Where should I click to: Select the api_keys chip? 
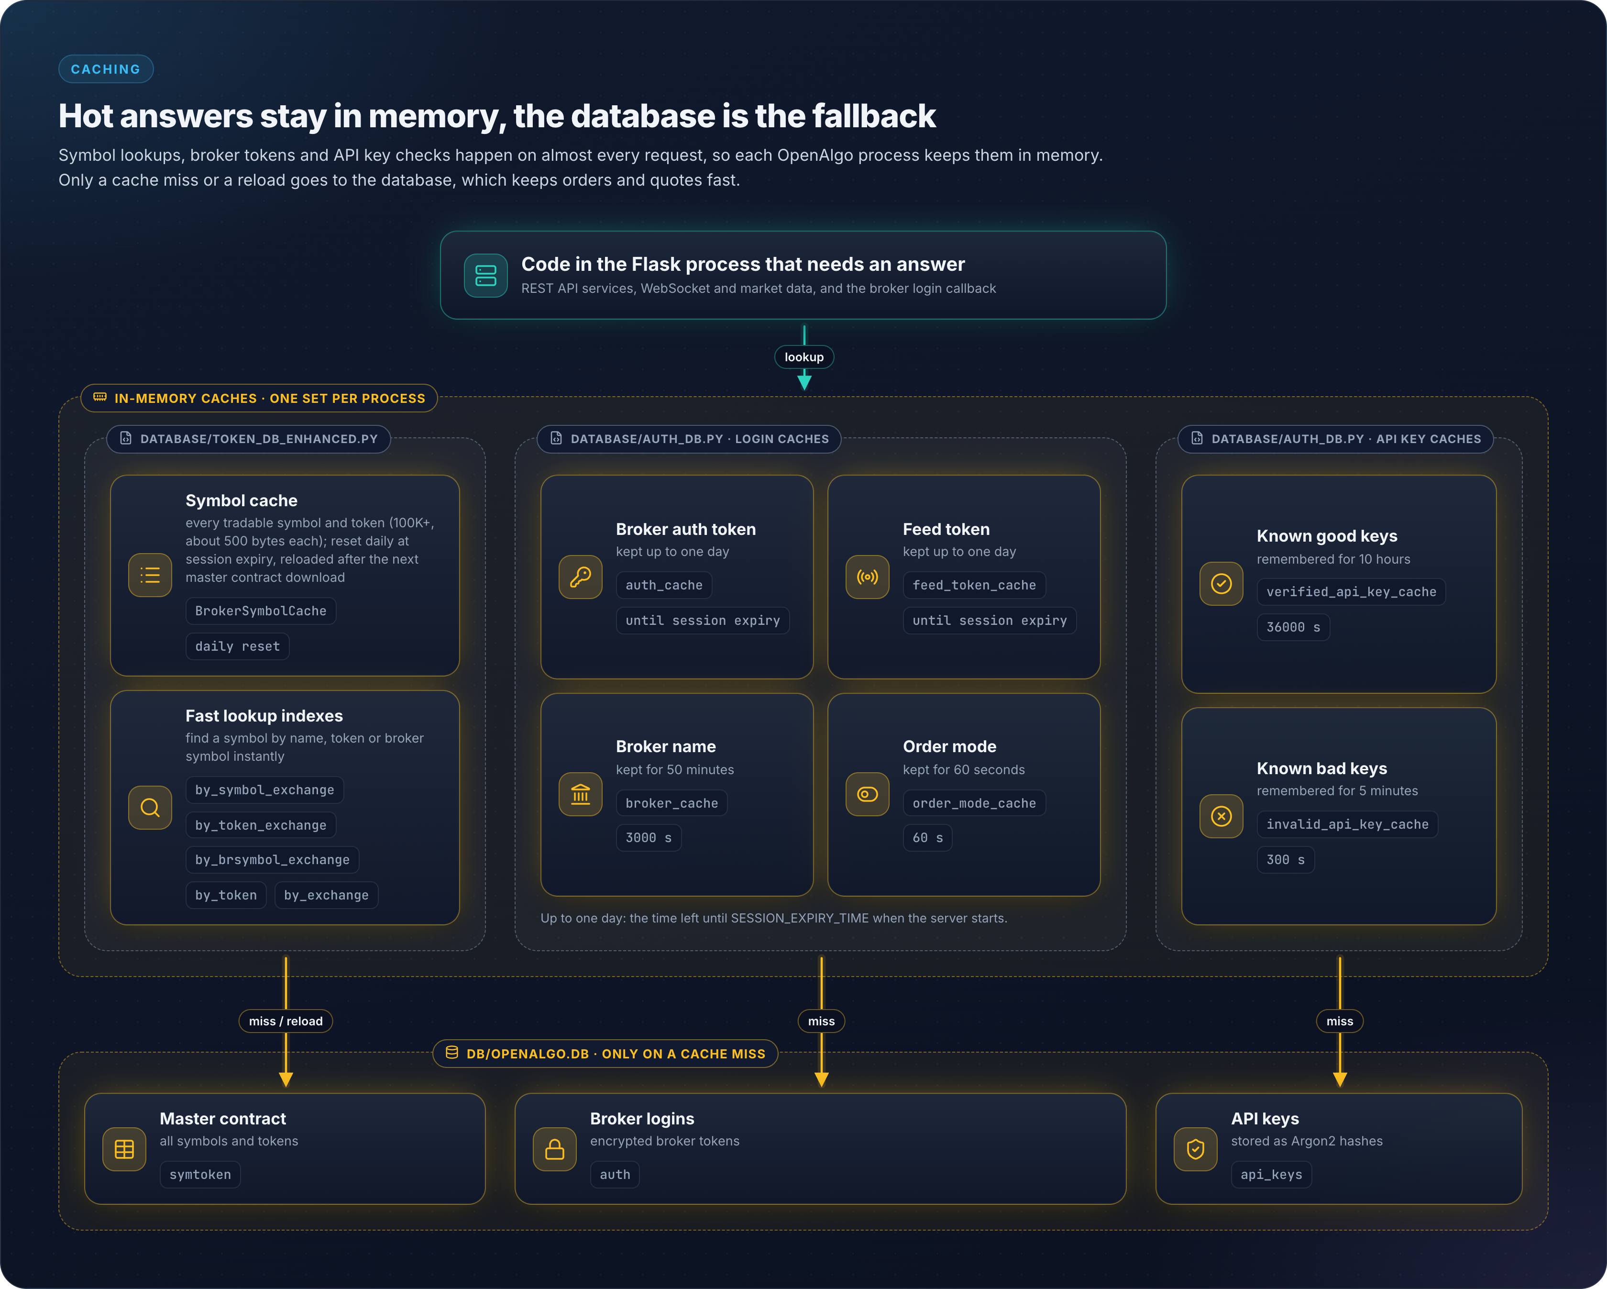tap(1271, 1174)
